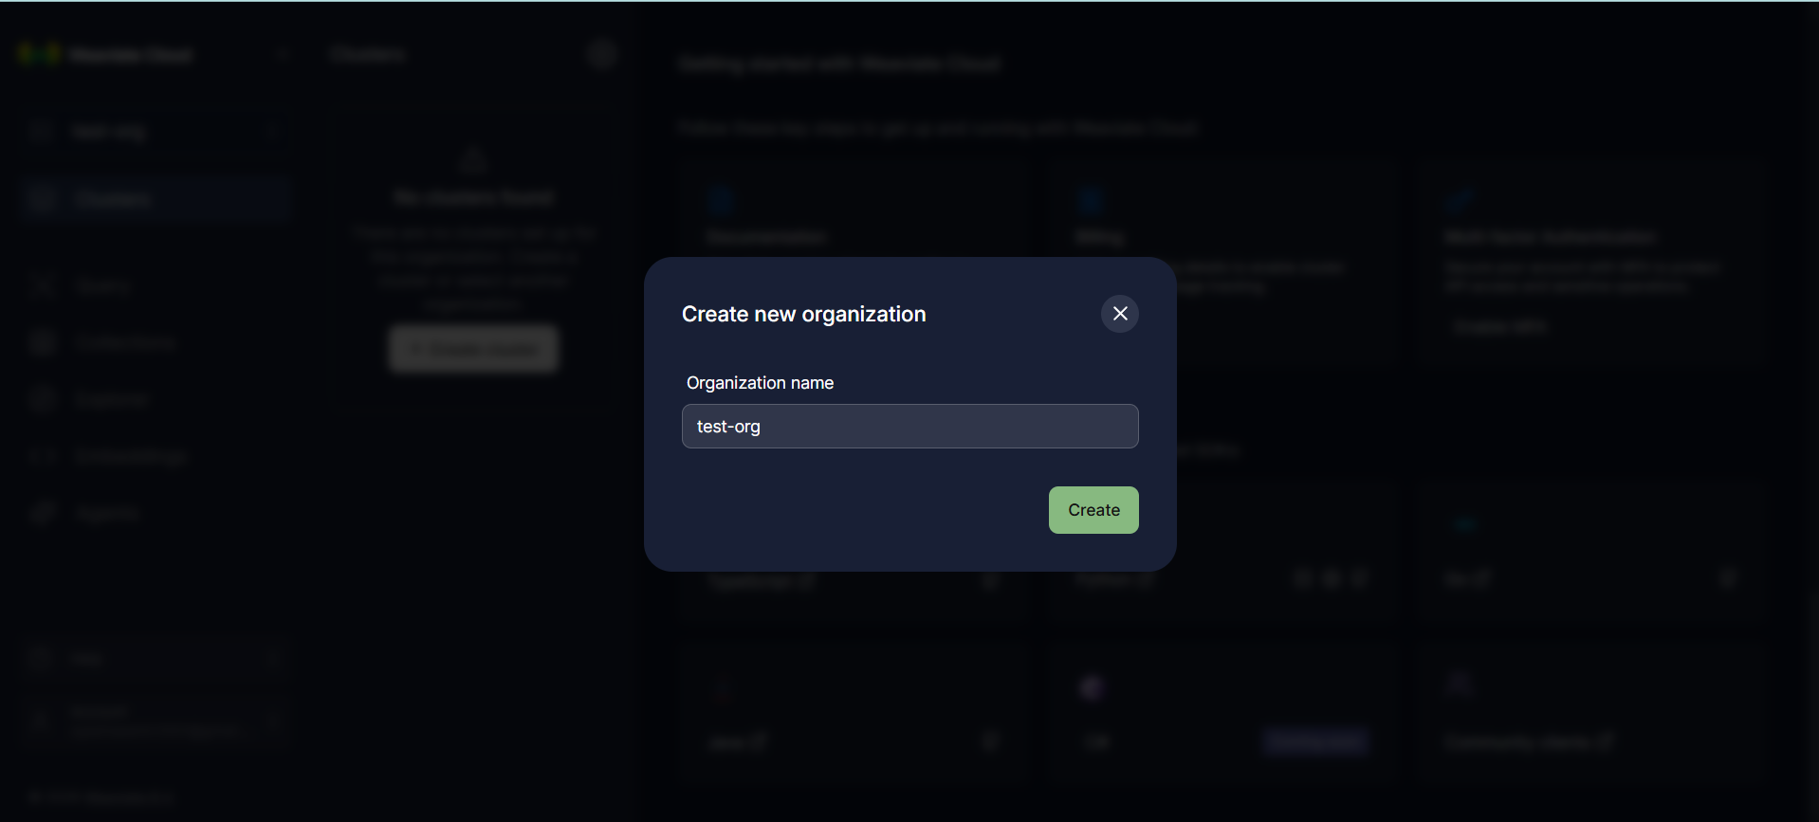Click the blurred Create cluster button
Image resolution: width=1819 pixels, height=822 pixels.
coord(473,349)
